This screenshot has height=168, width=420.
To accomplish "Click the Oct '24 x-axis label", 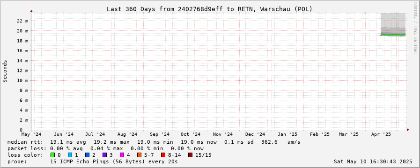I will click(191, 134).
